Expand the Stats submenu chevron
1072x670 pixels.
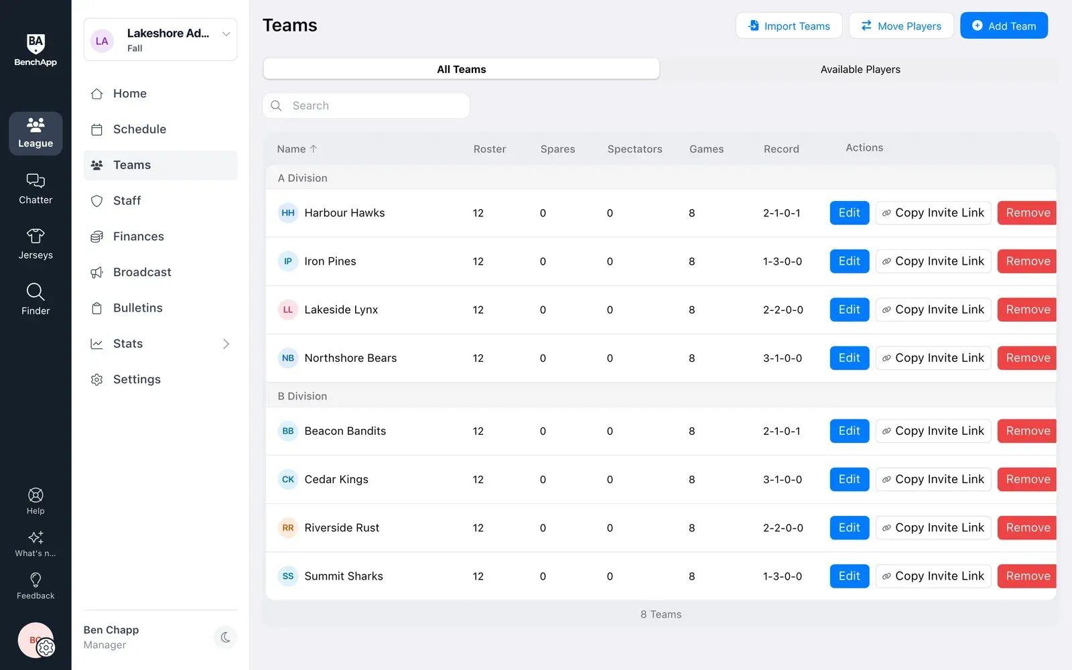pyautogui.click(x=226, y=344)
